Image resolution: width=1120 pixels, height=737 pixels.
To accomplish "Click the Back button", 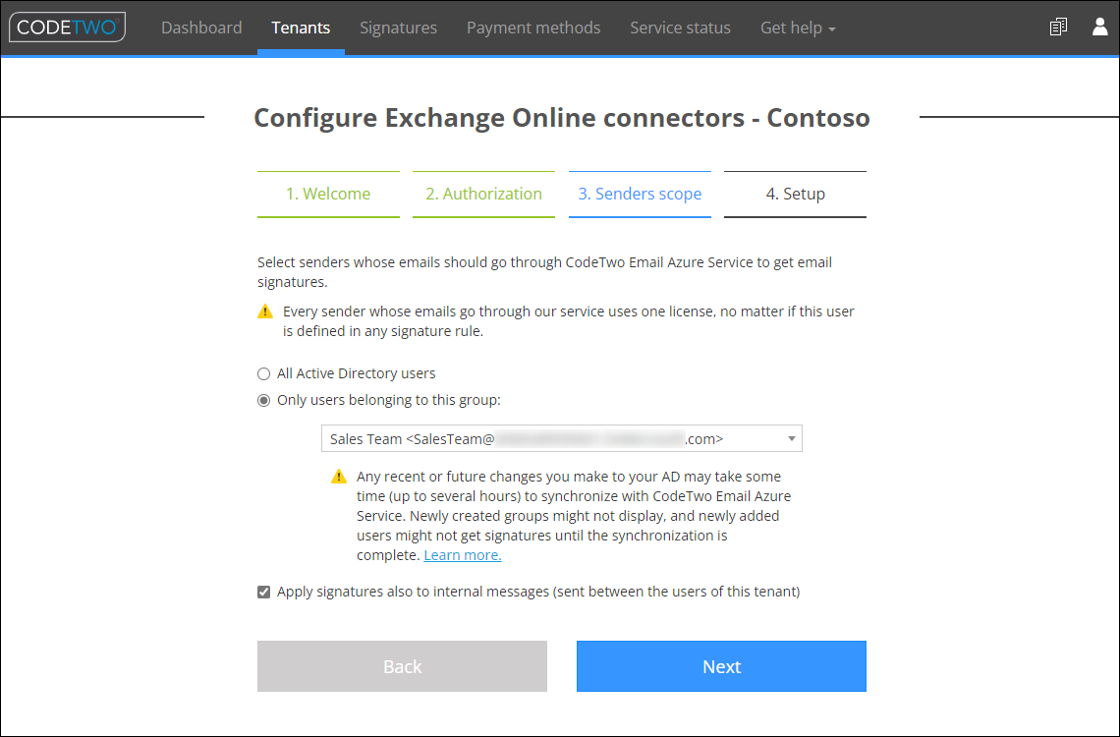I will click(402, 666).
